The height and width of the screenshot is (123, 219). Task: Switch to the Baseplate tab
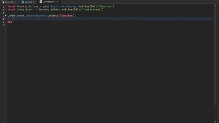point(9,2)
